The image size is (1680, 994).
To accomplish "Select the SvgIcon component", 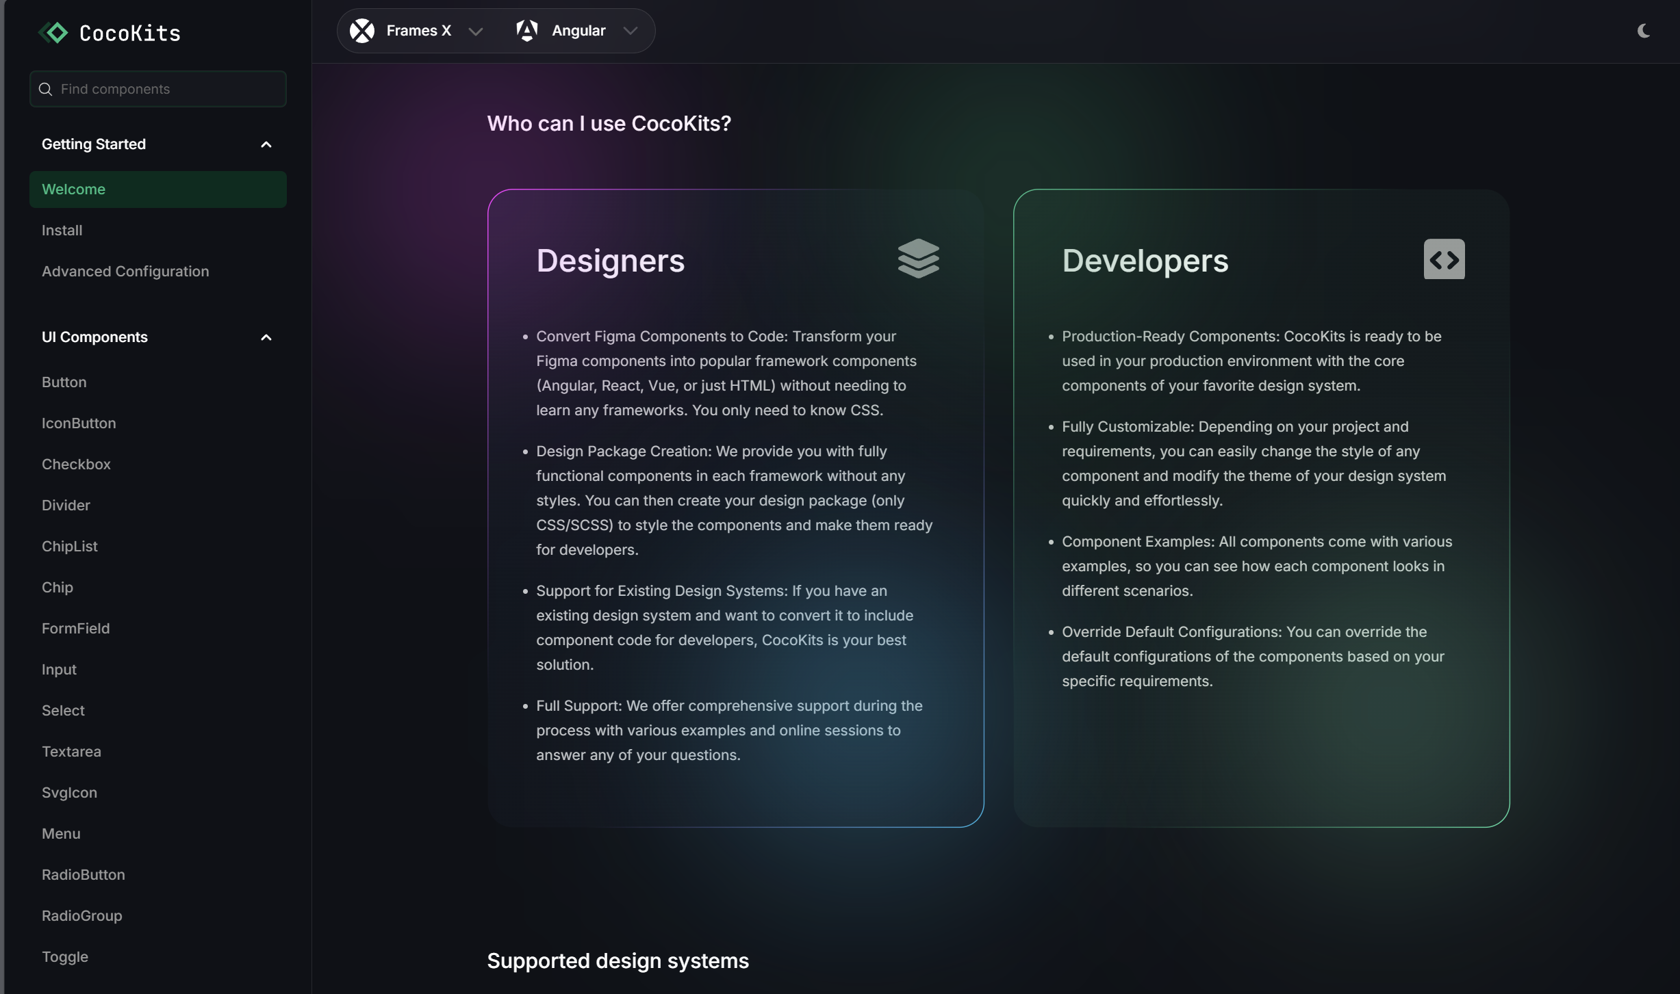I will pyautogui.click(x=69, y=792).
